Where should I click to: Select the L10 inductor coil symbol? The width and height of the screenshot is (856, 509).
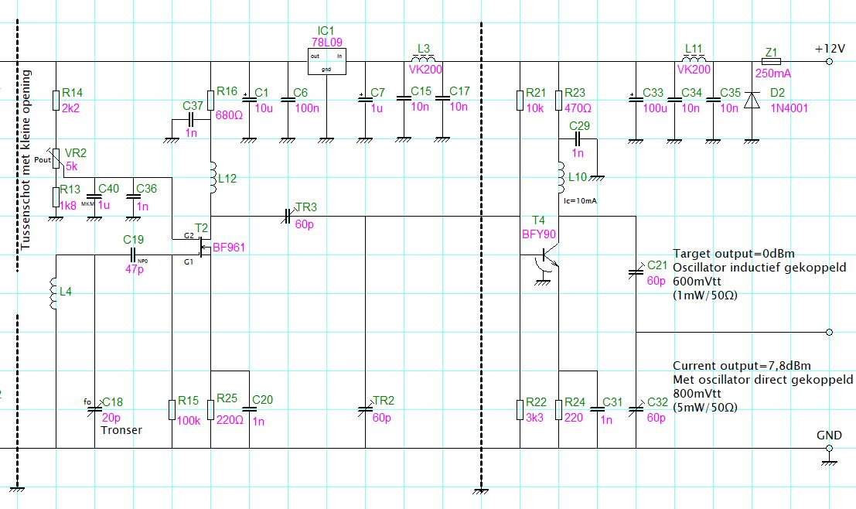[561, 177]
